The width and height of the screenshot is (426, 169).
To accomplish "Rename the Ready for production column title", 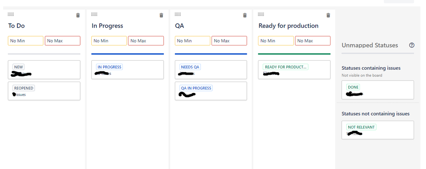I will 289,25.
